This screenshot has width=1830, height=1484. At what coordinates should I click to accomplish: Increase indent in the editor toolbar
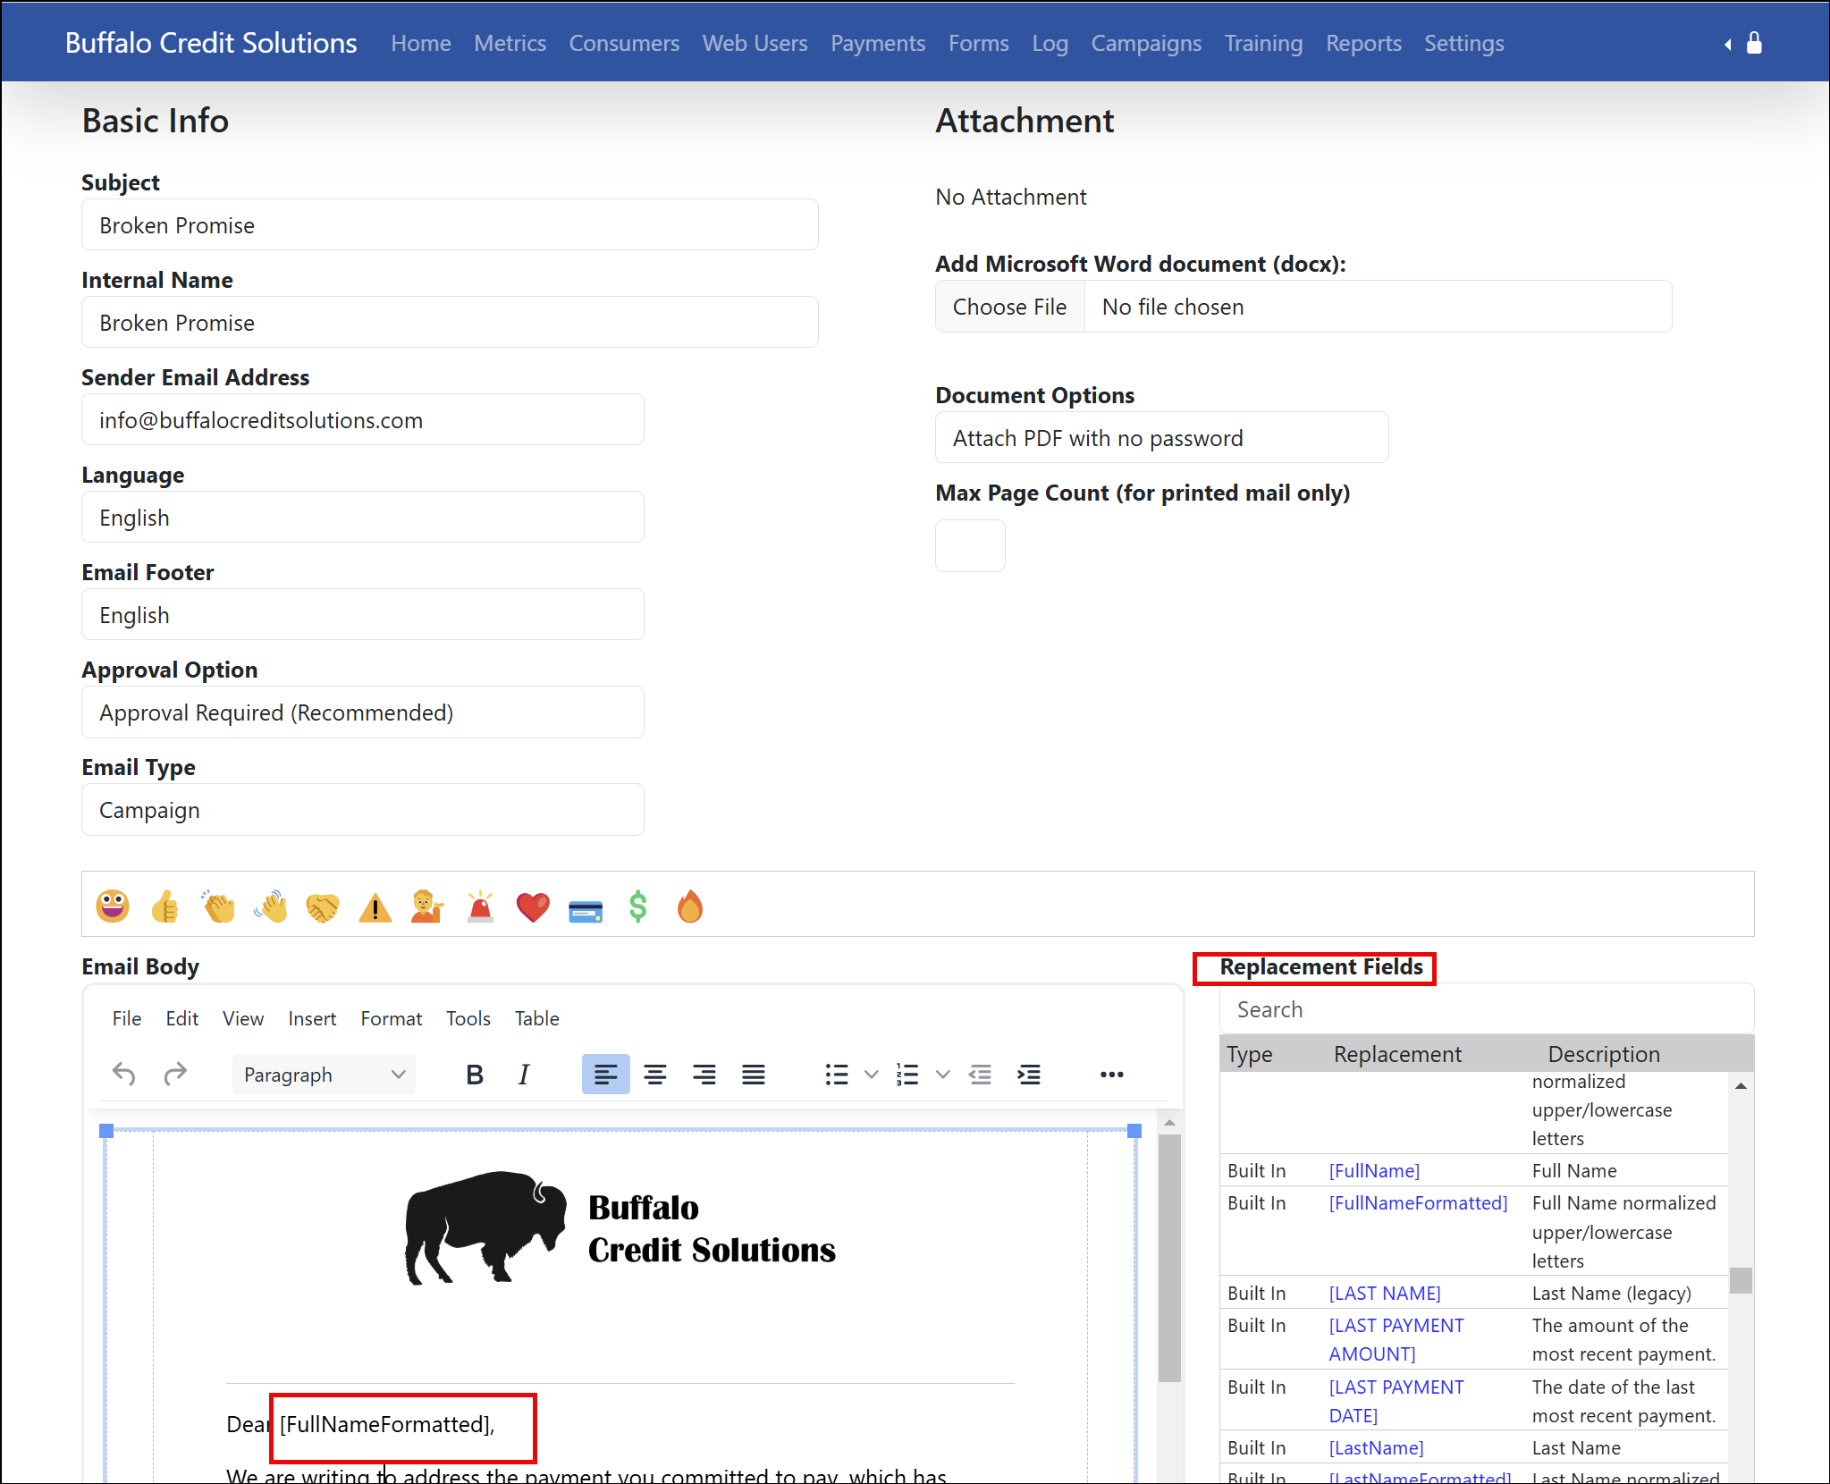pyautogui.click(x=1029, y=1074)
